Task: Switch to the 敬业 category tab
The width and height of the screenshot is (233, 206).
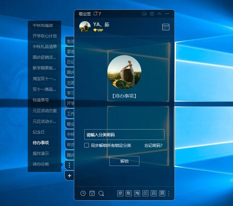Action: click(x=70, y=124)
